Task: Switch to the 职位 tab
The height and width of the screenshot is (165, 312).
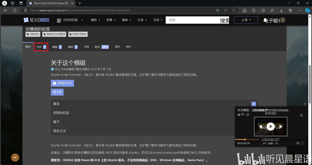Action: coord(102,47)
